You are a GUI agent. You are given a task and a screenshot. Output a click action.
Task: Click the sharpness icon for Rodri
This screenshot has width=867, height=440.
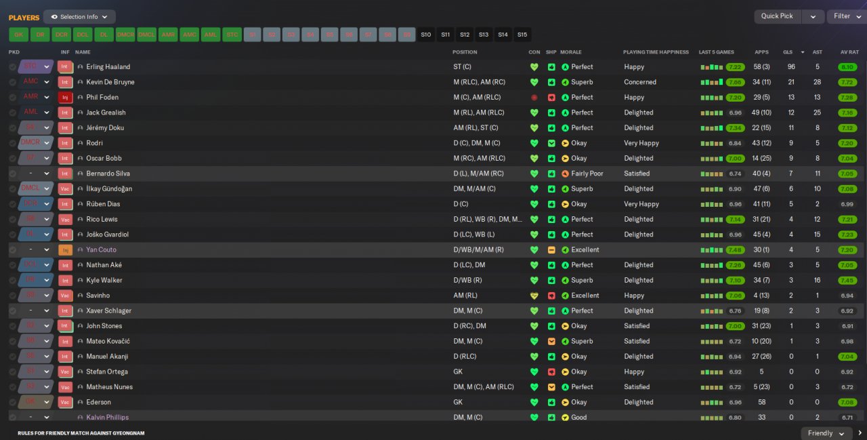[x=551, y=143]
